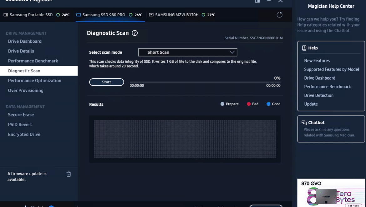Click the "Select scan mode" label
This screenshot has height=207, width=366.
tap(105, 52)
